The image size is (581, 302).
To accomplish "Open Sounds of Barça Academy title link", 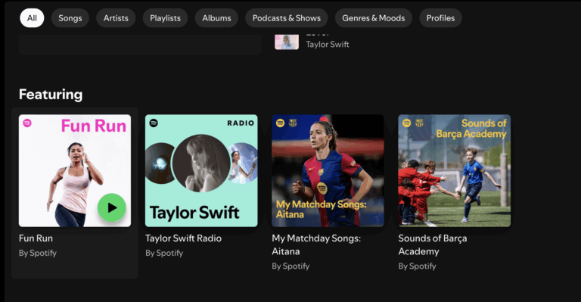I will tap(433, 244).
